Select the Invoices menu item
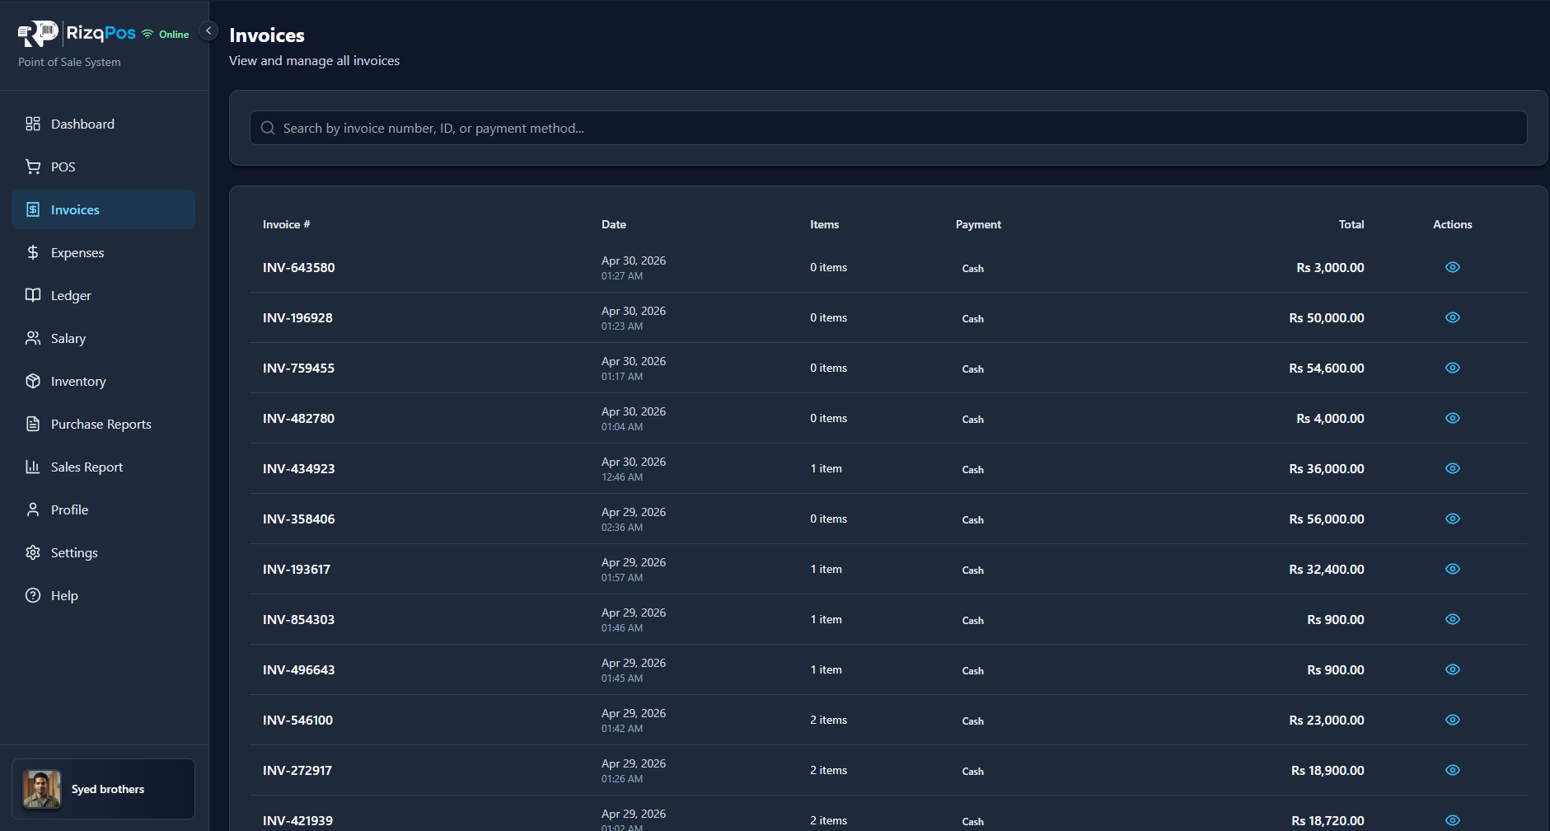 coord(75,209)
